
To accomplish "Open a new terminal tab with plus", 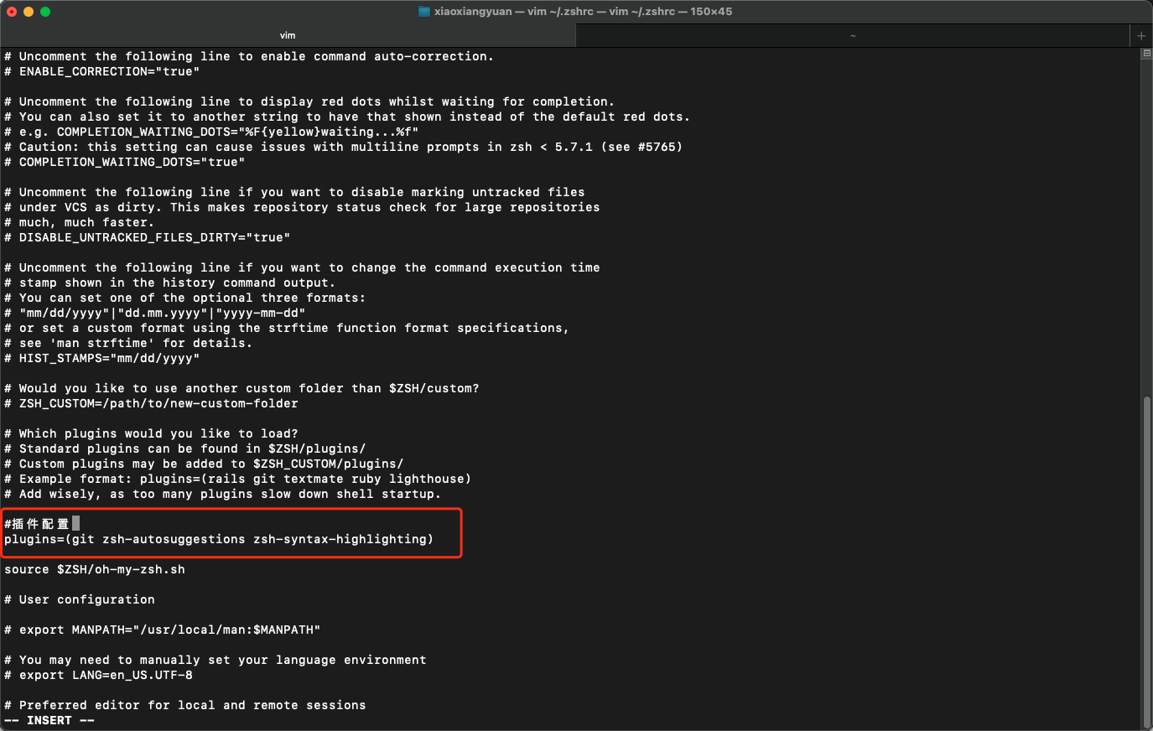I will point(1141,35).
